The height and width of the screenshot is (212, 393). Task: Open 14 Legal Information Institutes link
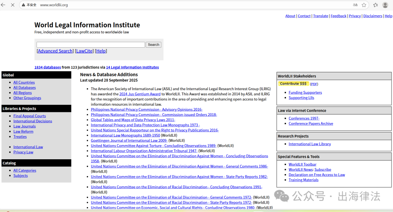[132, 67]
